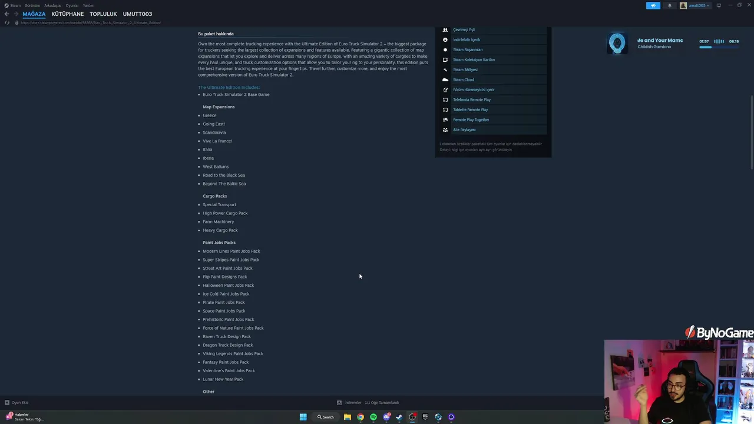Switch to the UMUTT003 profile tab

pyautogui.click(x=137, y=14)
